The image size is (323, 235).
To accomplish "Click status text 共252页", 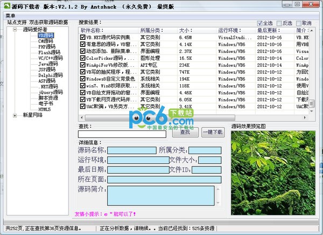I will click(14, 229).
